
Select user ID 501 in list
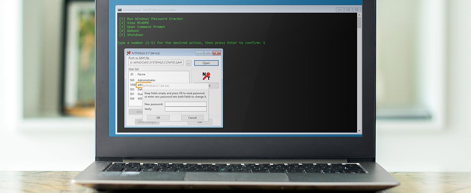tap(132, 94)
